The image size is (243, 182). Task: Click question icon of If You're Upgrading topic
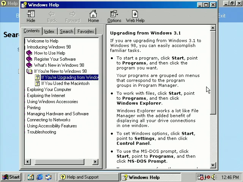click(37, 77)
